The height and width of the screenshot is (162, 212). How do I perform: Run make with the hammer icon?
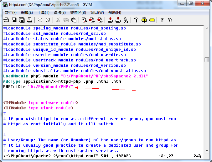pos(136,20)
